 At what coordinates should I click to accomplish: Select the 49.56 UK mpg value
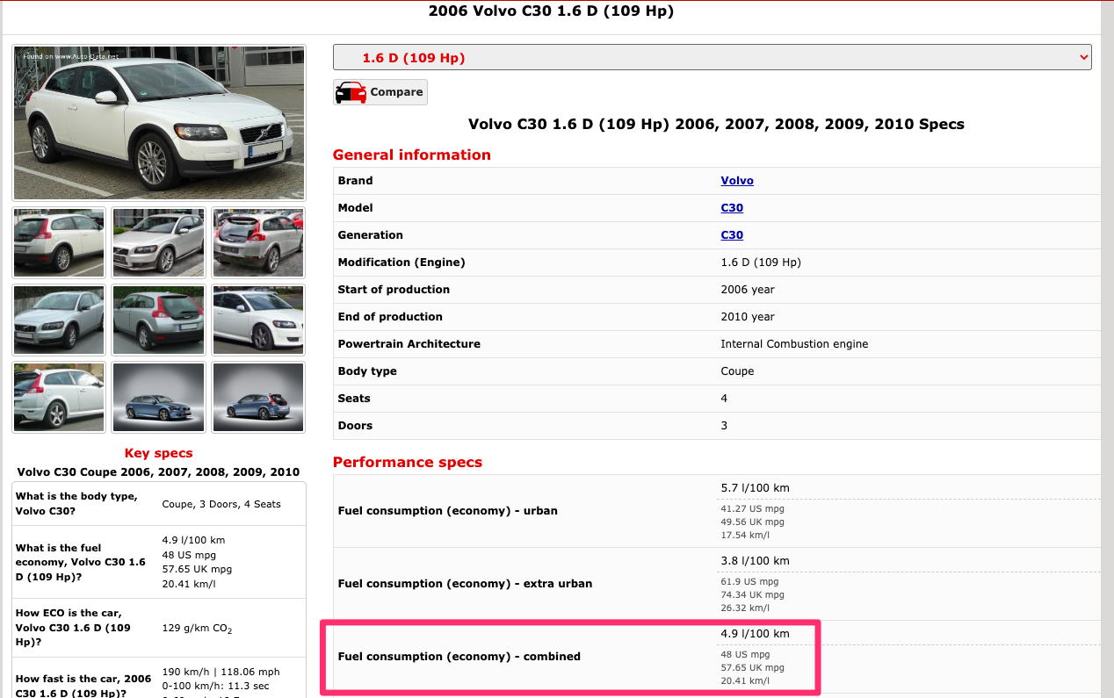[x=752, y=522]
